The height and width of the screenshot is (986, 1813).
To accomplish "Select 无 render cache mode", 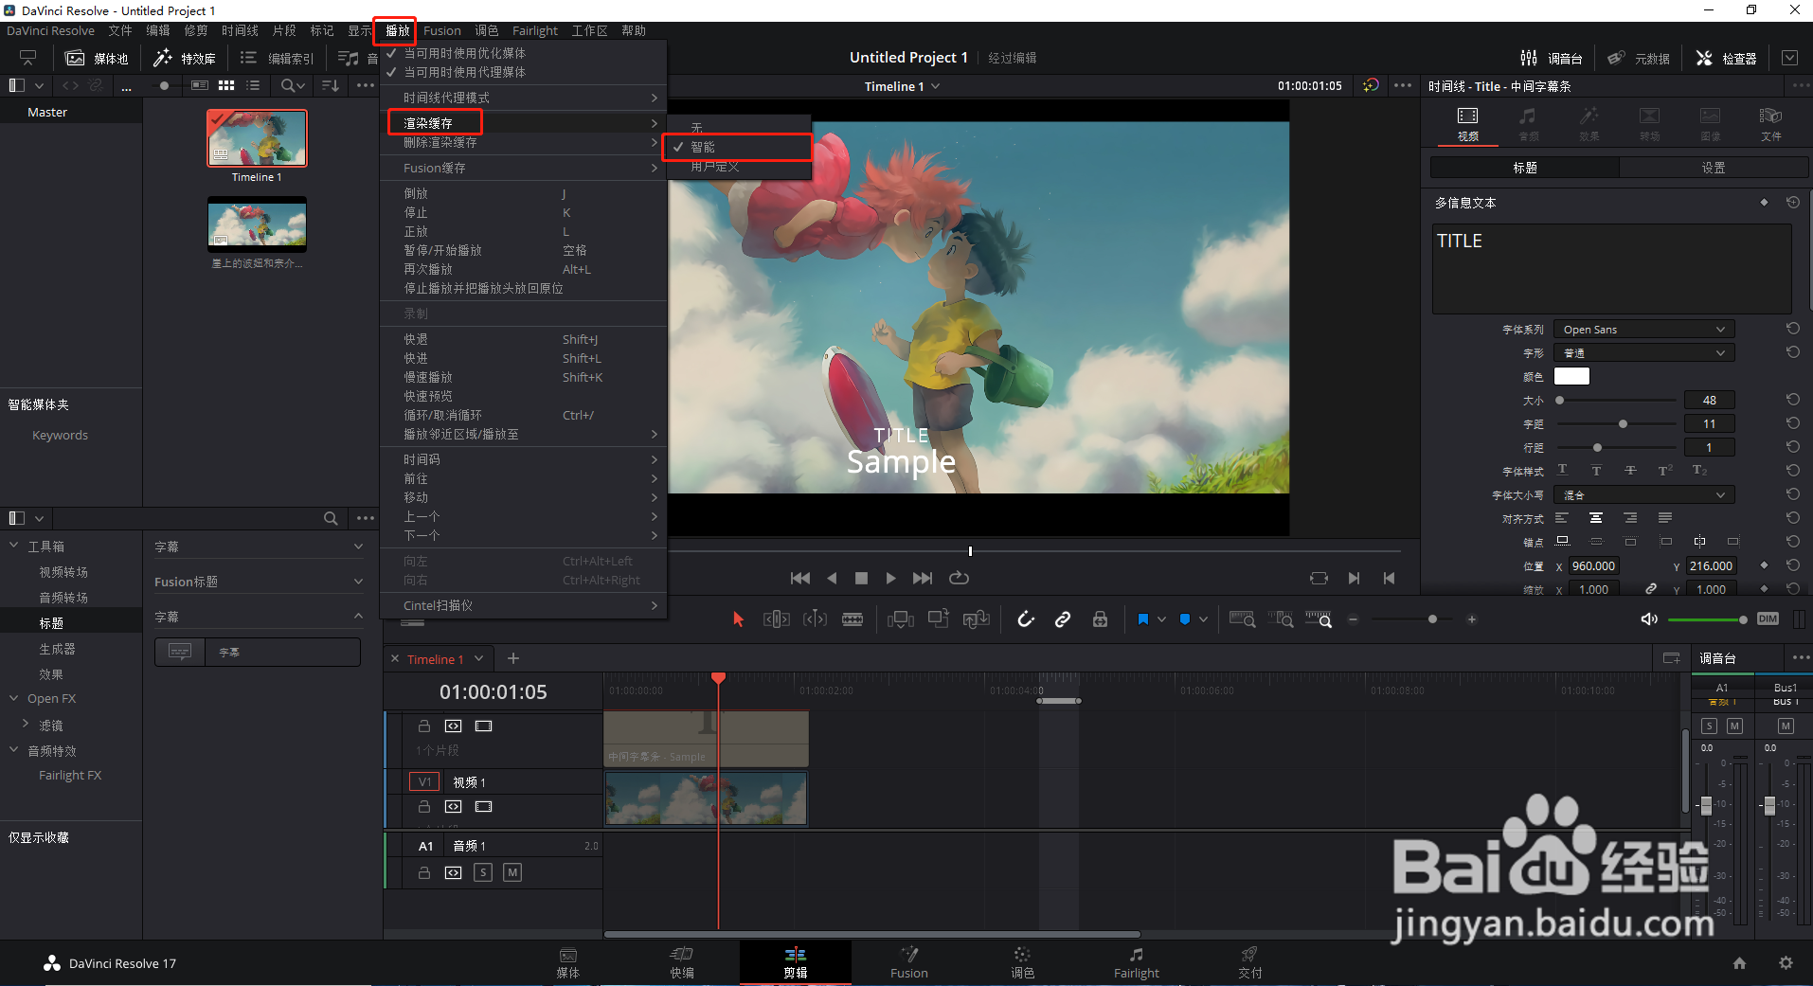I will pyautogui.click(x=739, y=127).
